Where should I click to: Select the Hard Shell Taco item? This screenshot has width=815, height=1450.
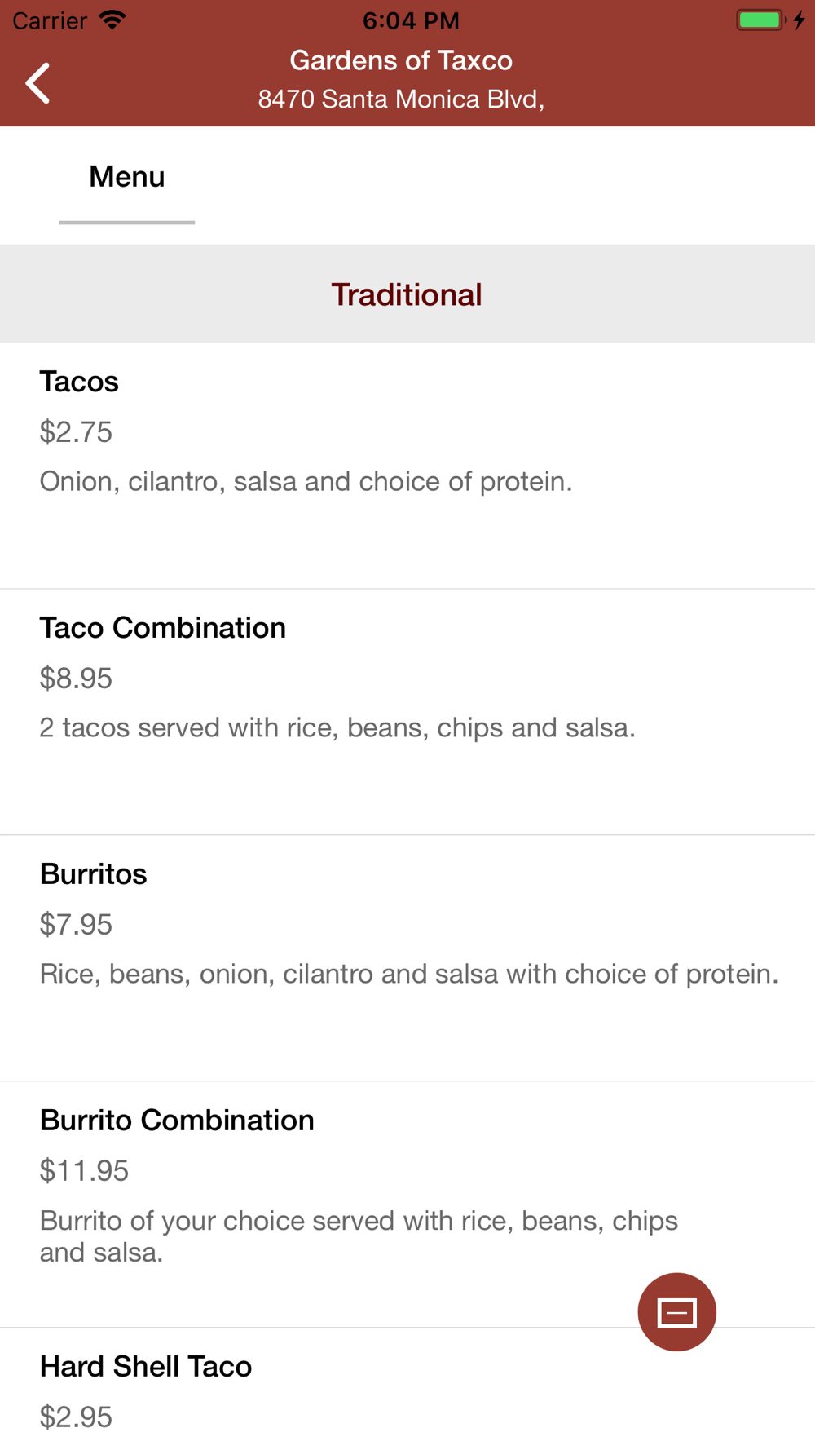(146, 1367)
